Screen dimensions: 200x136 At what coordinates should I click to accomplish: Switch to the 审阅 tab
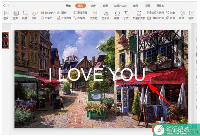[x=135, y=6]
